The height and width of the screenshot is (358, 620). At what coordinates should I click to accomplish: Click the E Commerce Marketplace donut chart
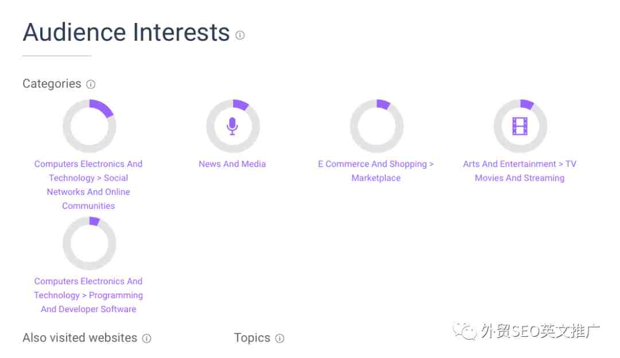tap(376, 126)
